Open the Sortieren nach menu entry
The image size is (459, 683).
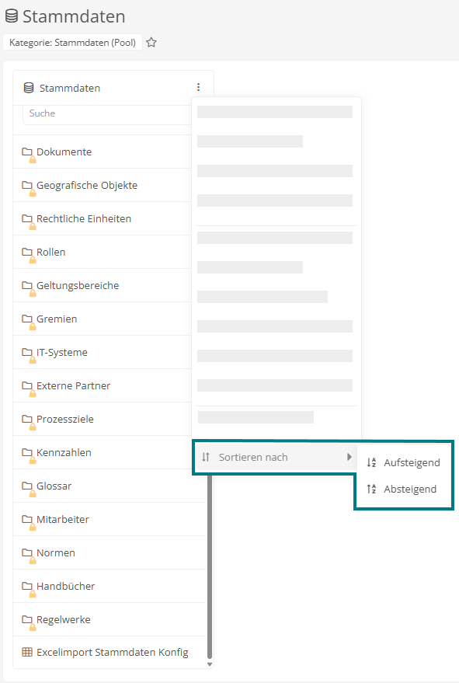point(275,457)
